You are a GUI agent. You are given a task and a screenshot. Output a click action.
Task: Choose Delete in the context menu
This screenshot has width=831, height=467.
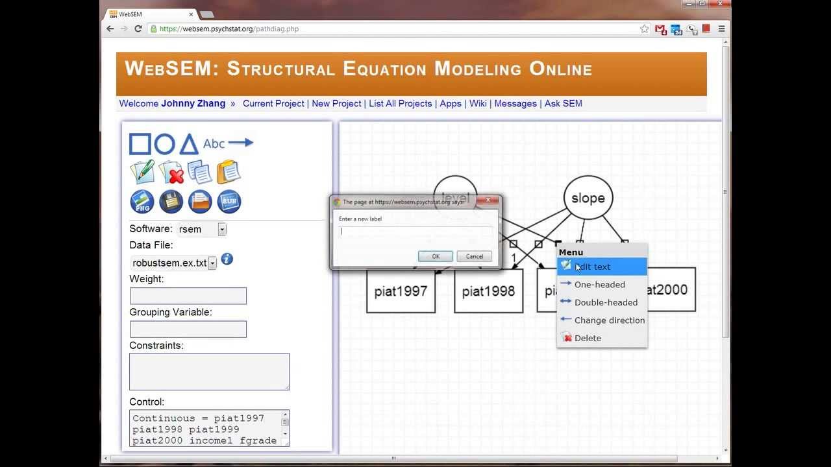click(x=602, y=338)
